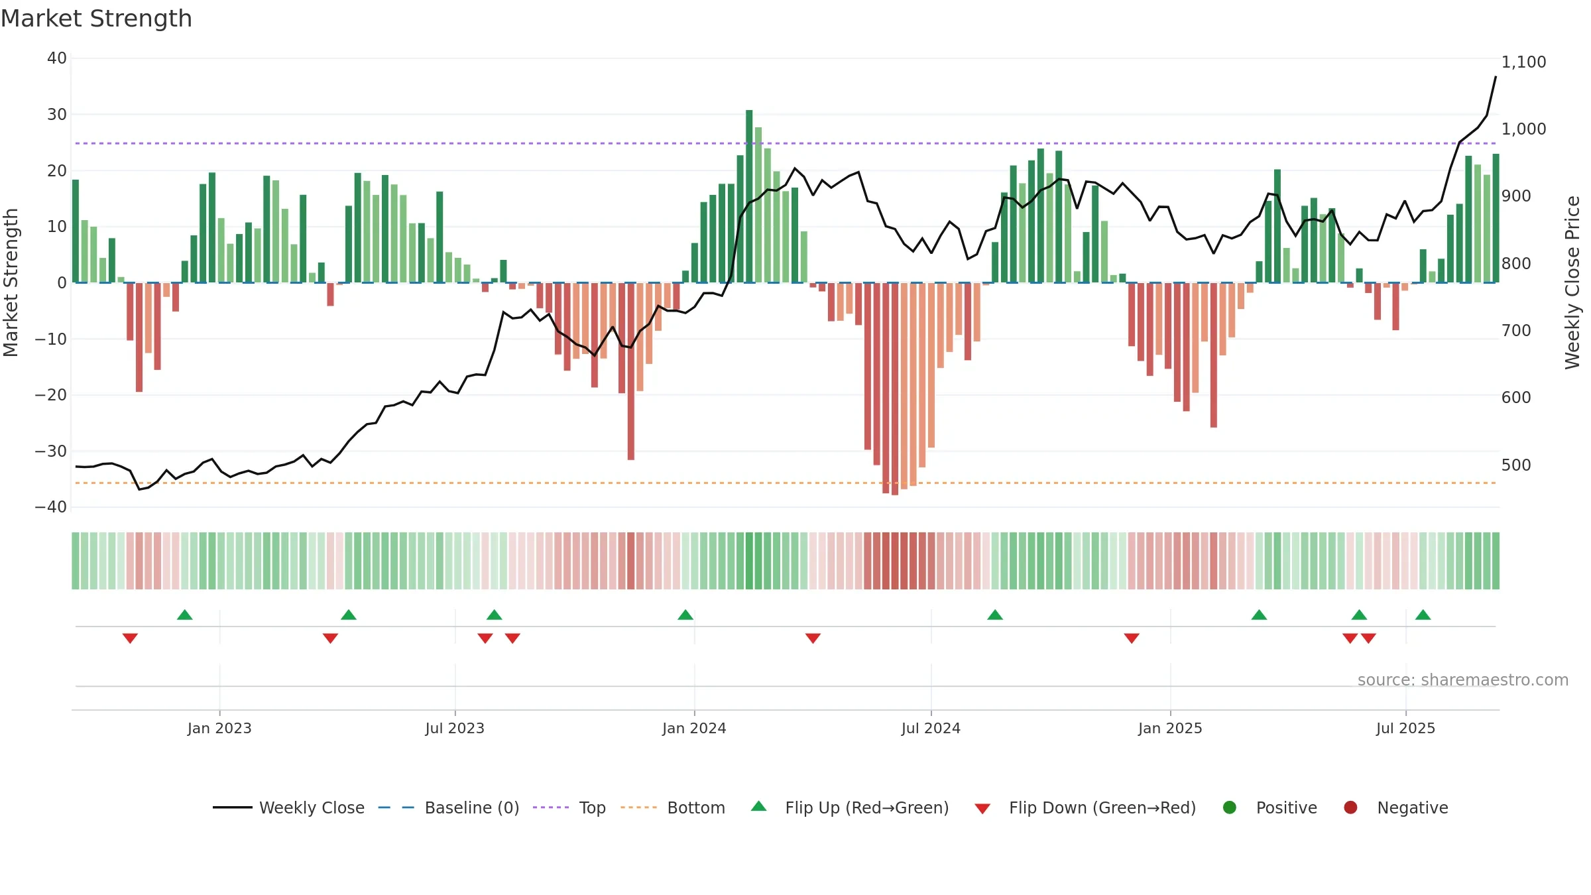Click the Weekly Close Price axis title
This screenshot has height=895, width=1591.
click(x=1572, y=282)
